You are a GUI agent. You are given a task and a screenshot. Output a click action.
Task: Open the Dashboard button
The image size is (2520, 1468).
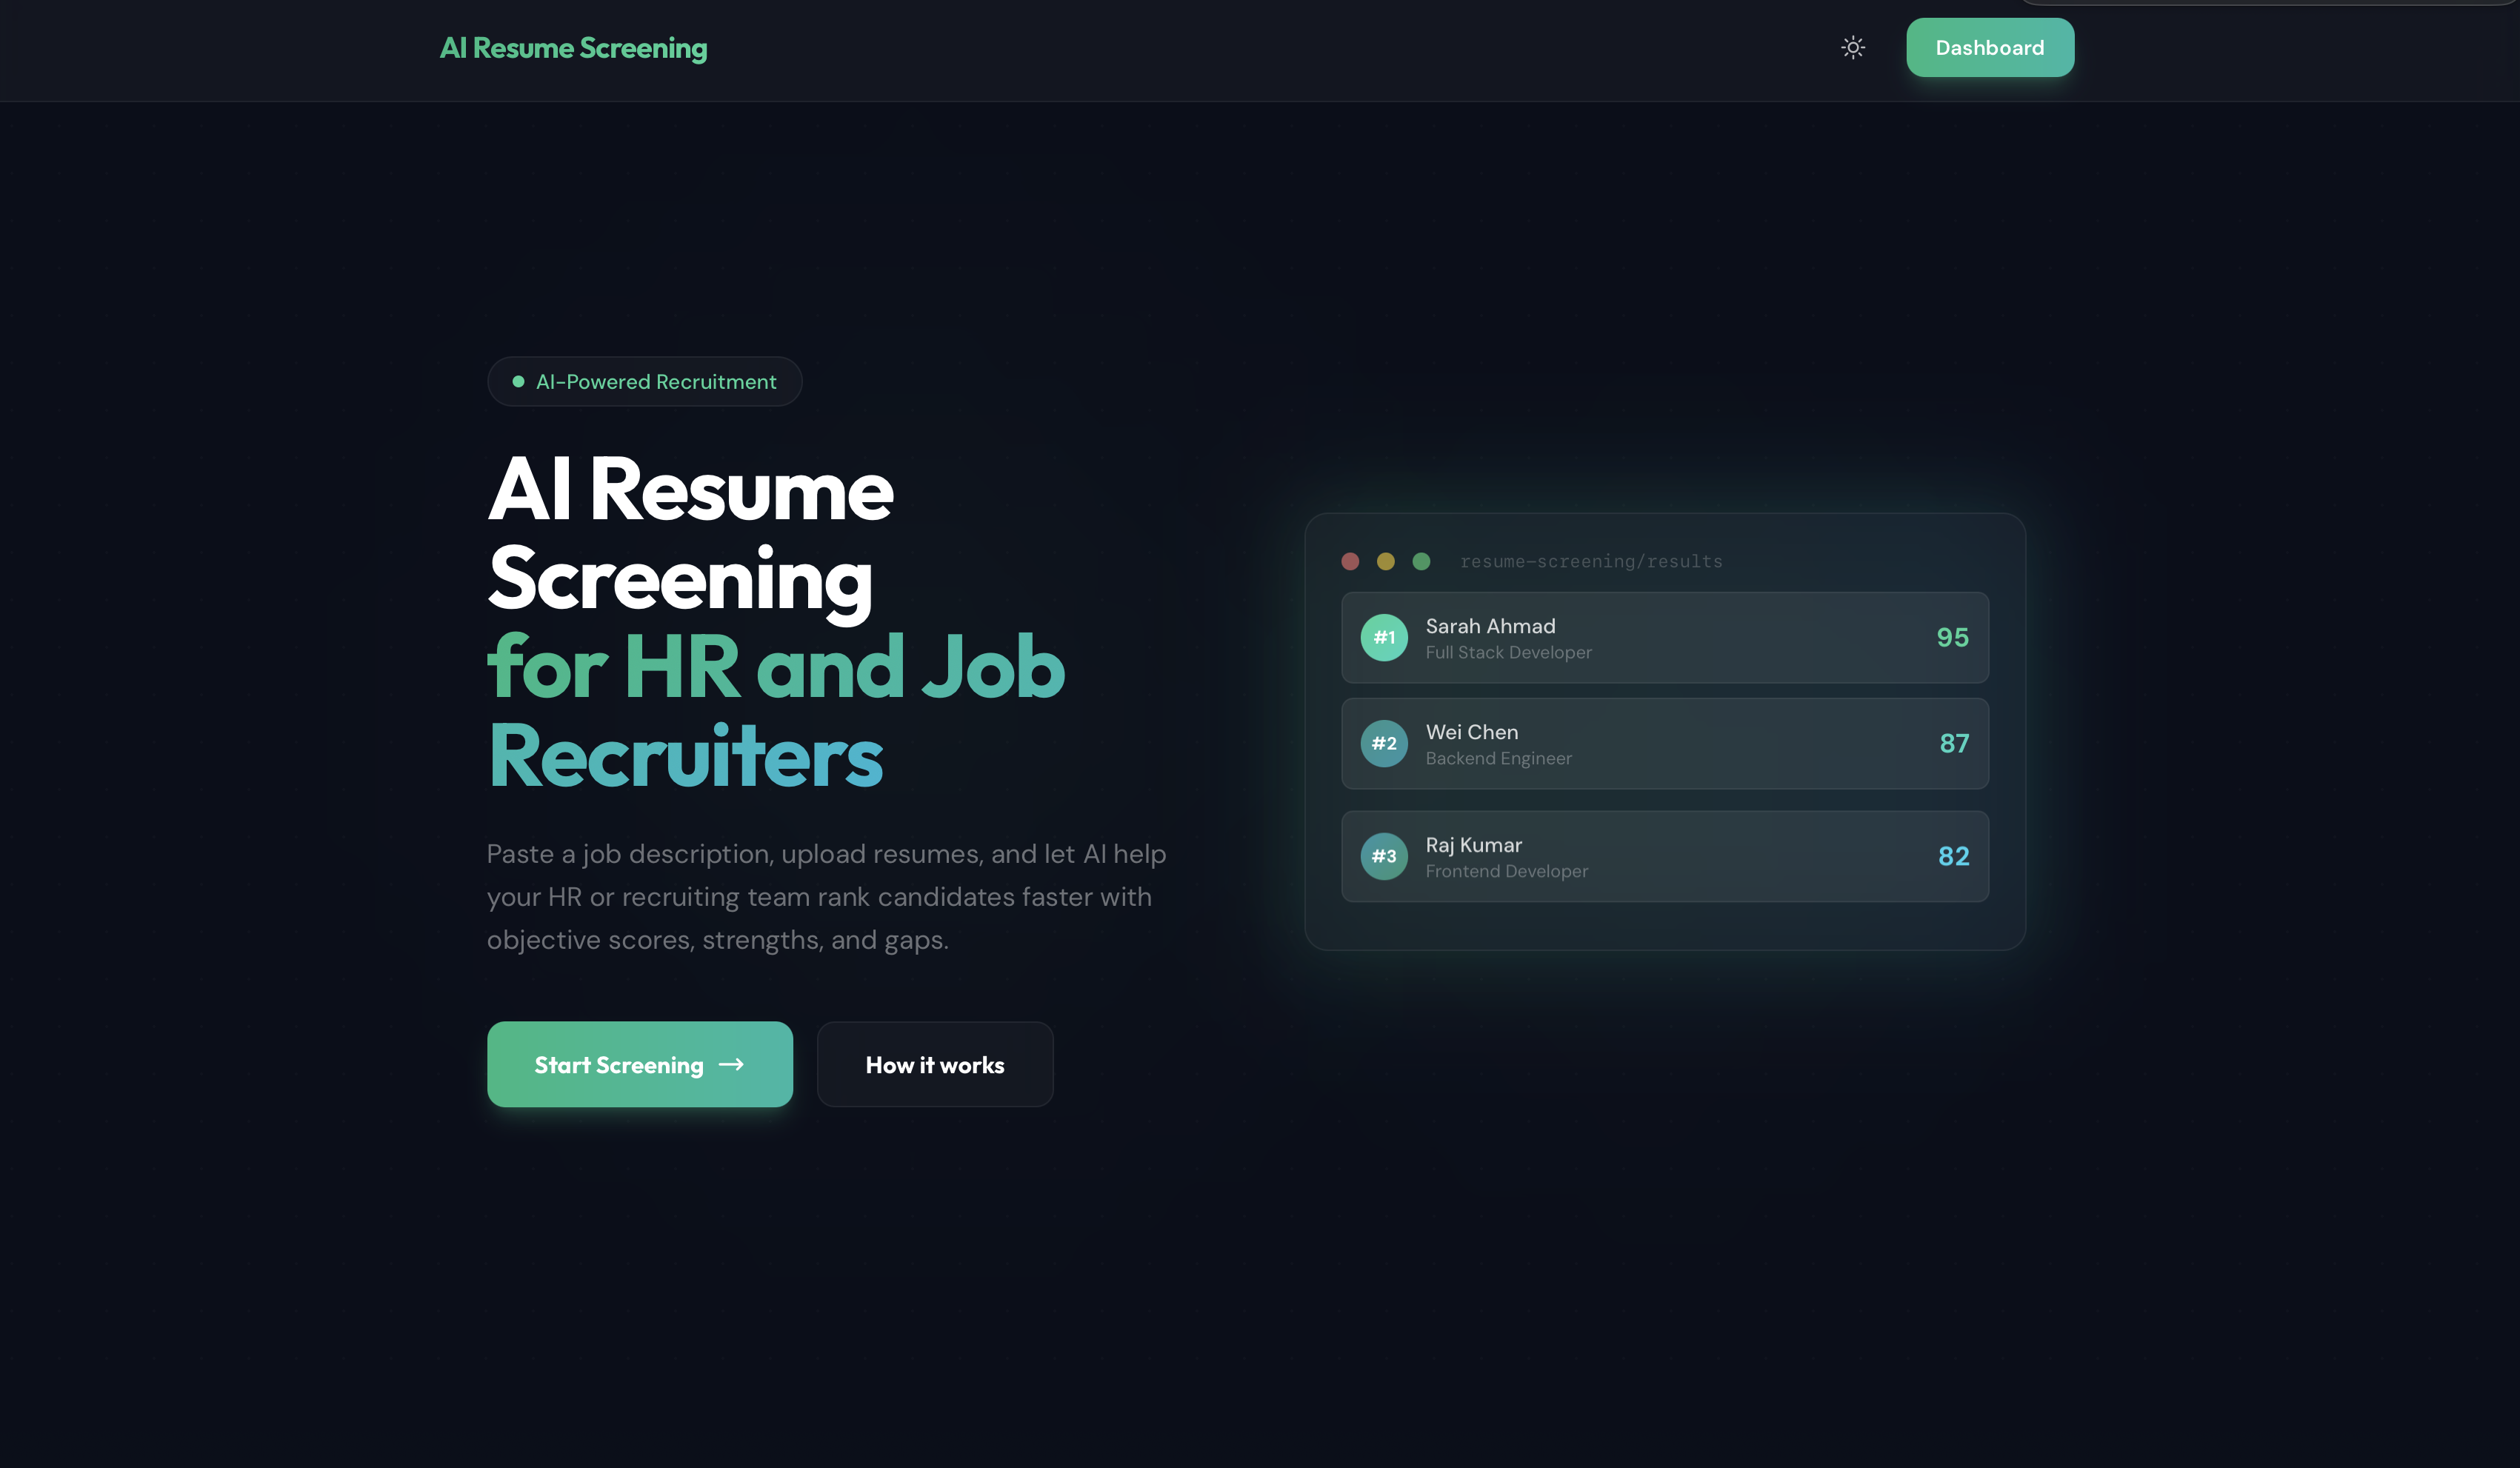click(1989, 47)
